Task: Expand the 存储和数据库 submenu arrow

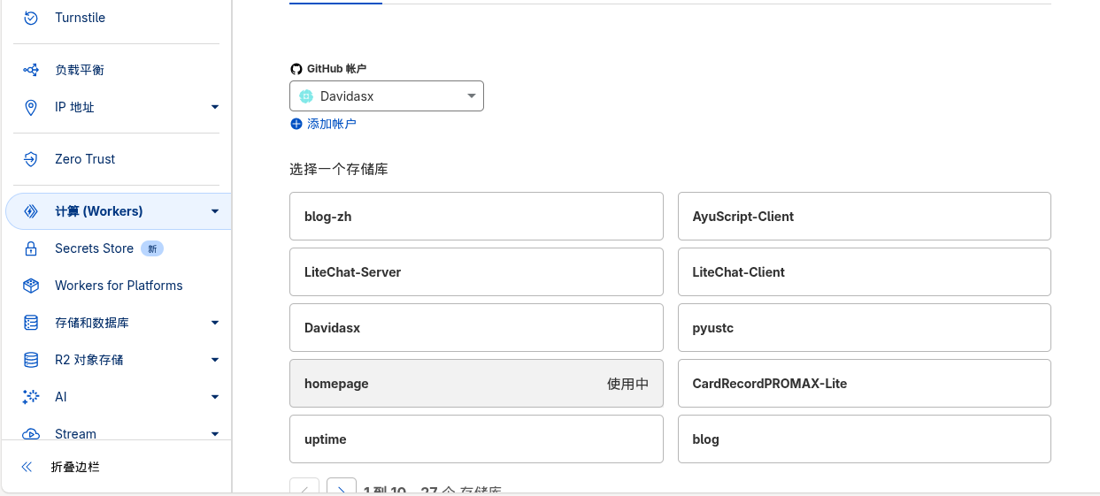Action: click(x=215, y=323)
